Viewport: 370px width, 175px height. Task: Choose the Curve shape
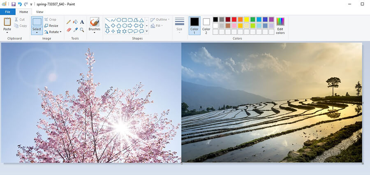pos(113,20)
